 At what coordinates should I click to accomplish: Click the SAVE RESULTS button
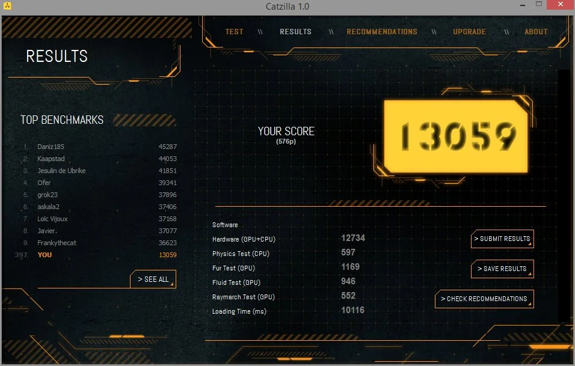click(502, 269)
